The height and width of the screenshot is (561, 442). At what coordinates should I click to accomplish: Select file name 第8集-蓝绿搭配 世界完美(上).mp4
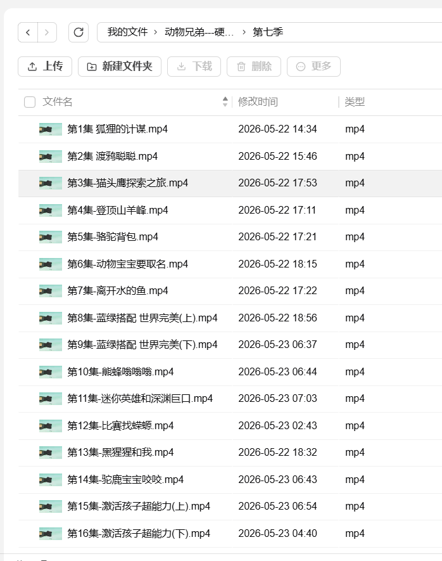(x=142, y=318)
